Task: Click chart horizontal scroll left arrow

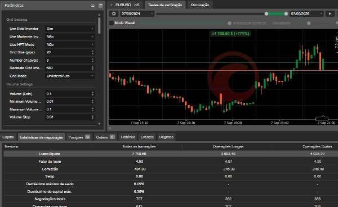Action: 110,128
